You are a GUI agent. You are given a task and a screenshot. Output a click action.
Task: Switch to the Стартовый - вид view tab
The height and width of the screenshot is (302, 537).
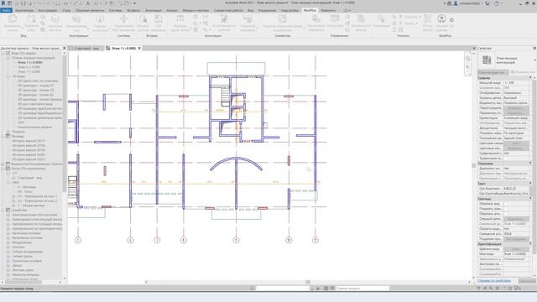[x=86, y=49]
